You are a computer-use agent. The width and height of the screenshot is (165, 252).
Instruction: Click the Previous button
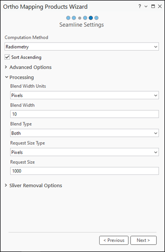[x=114, y=240]
